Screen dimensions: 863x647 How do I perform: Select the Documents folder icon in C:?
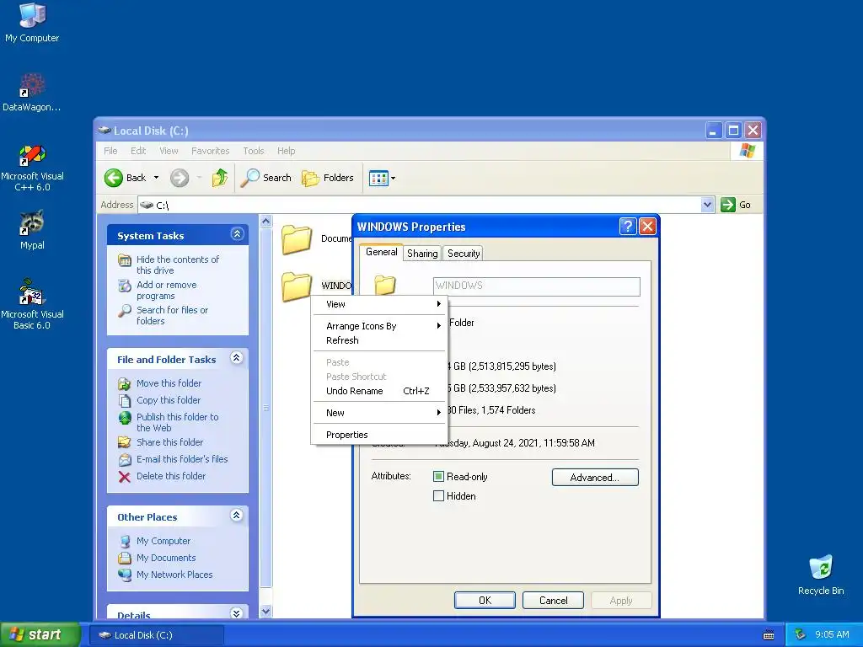[296, 240]
